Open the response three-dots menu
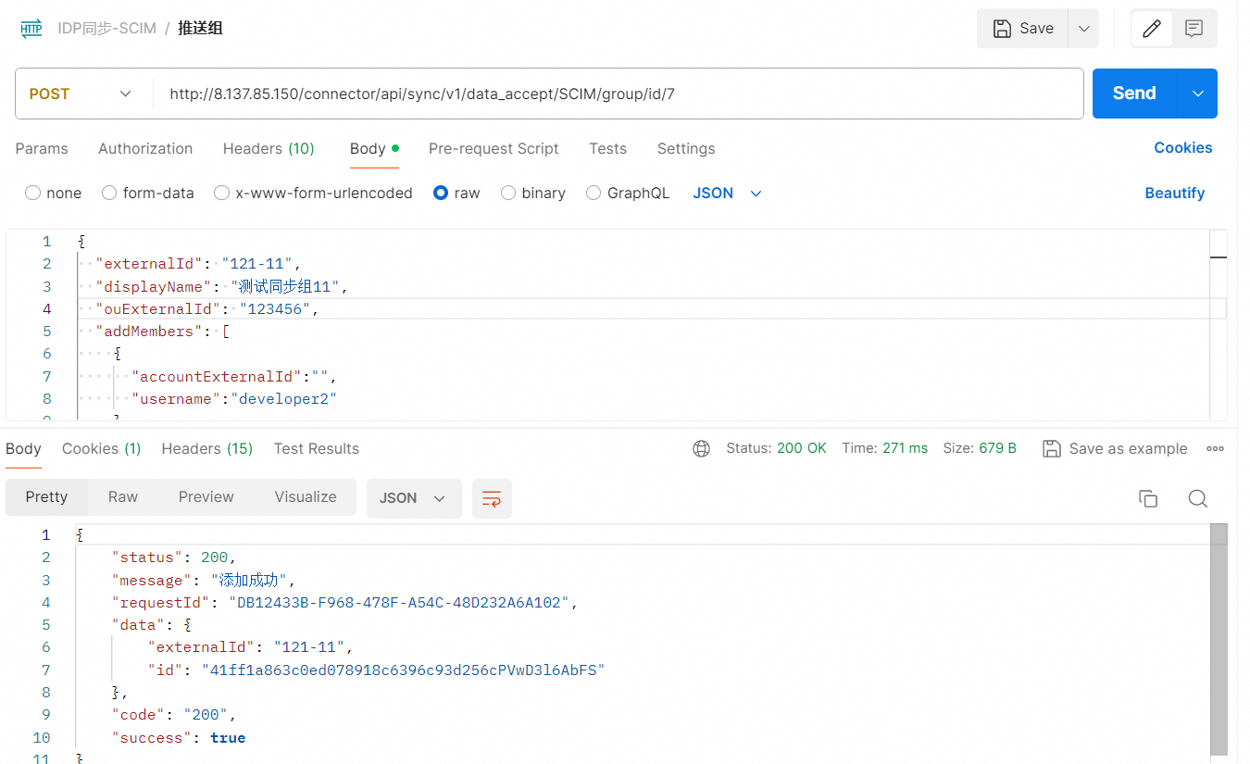 tap(1216, 448)
